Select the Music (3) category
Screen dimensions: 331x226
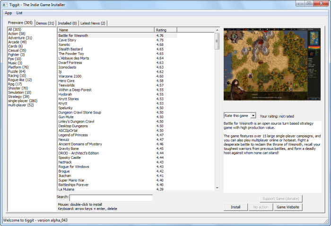(x=15, y=63)
